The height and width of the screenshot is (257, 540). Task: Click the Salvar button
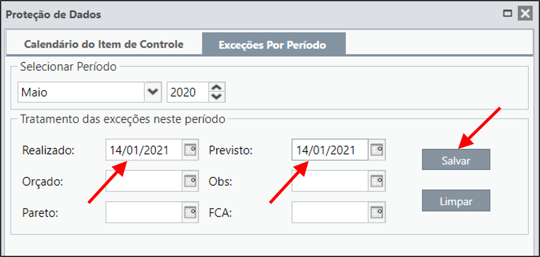click(x=456, y=159)
